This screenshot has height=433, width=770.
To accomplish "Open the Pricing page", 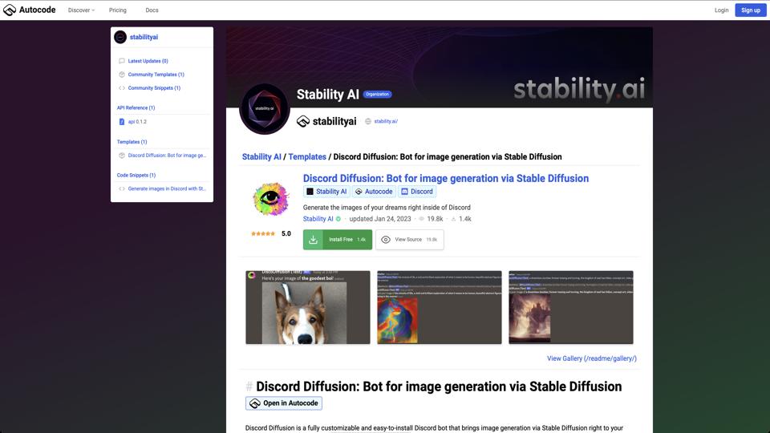I will 118,10.
